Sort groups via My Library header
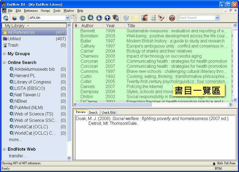This screenshot has width=239, height=172. 34,26
